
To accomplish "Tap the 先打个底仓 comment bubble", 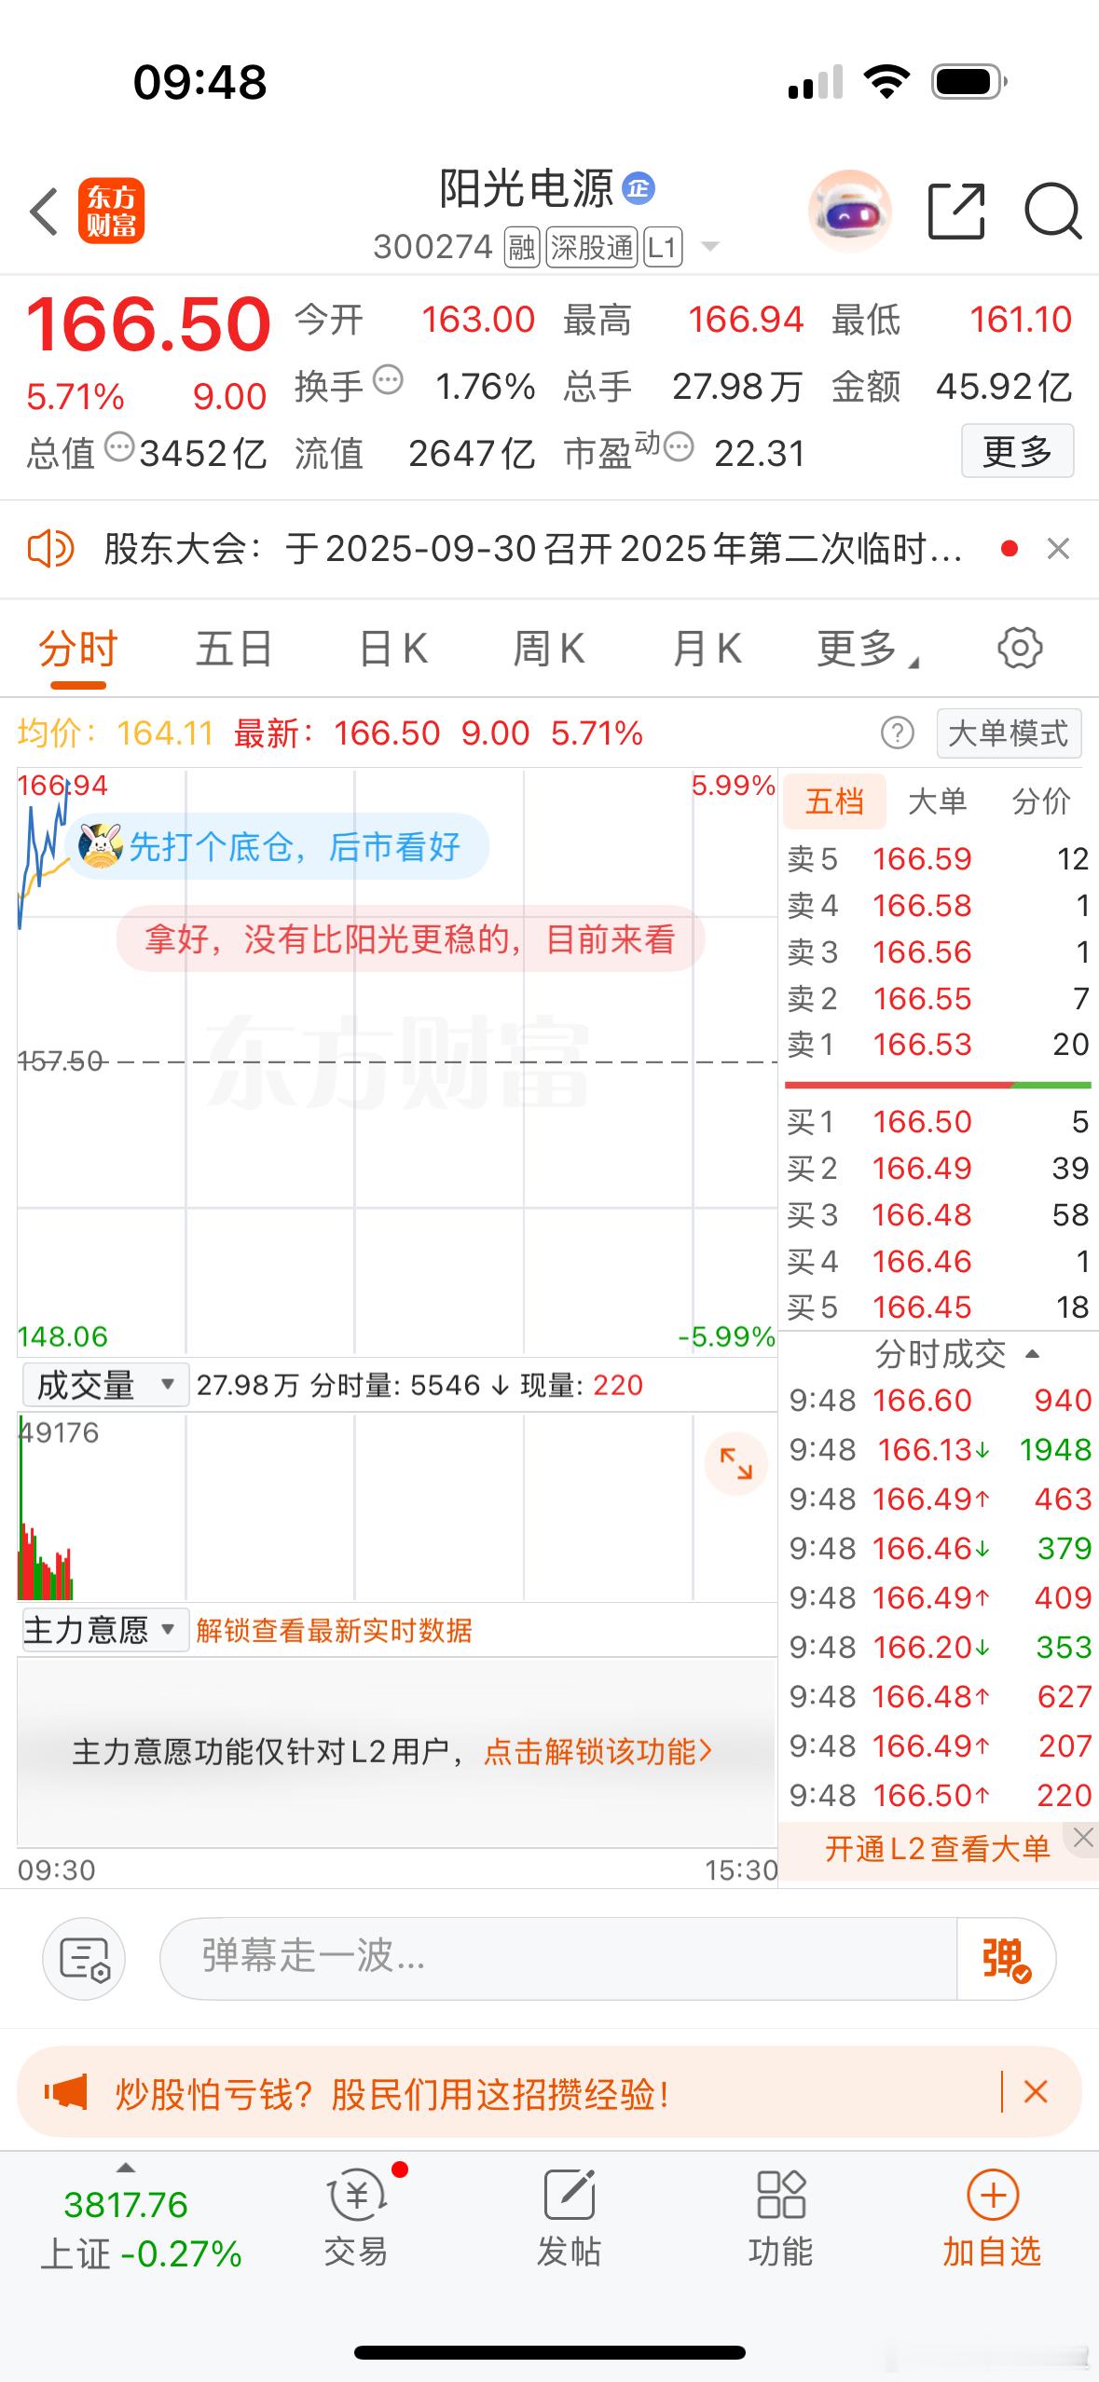I will click(278, 846).
